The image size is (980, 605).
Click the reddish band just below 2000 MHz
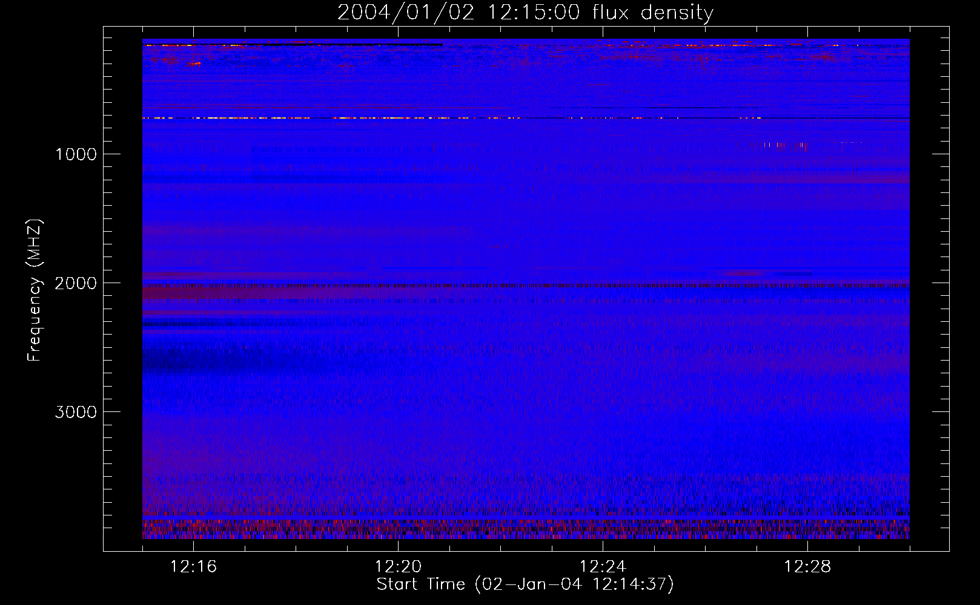click(x=242, y=293)
